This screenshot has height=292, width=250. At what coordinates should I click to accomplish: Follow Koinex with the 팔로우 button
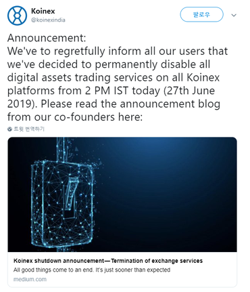point(201,14)
